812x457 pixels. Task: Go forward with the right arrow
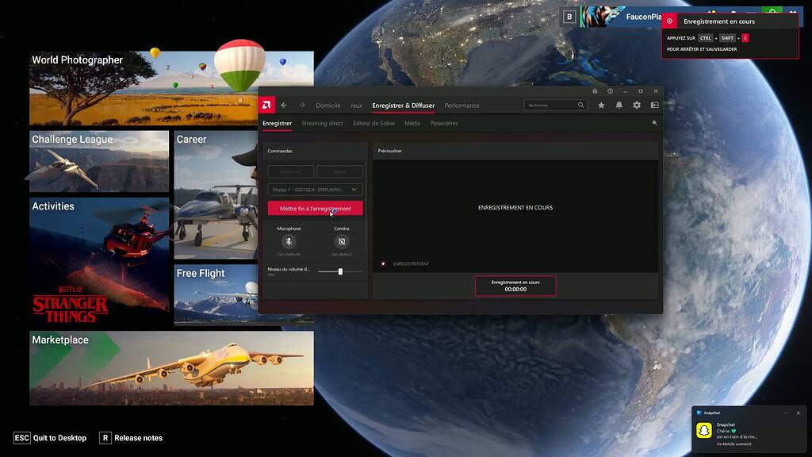302,106
